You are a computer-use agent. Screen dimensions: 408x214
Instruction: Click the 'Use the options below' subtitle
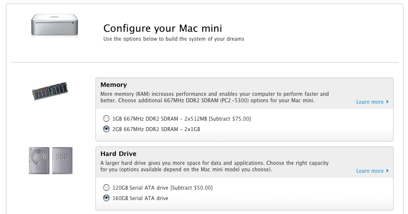[174, 39]
